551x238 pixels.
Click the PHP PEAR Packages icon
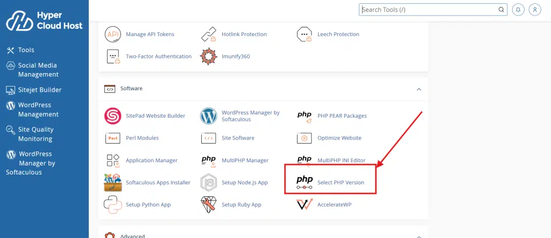(x=305, y=117)
